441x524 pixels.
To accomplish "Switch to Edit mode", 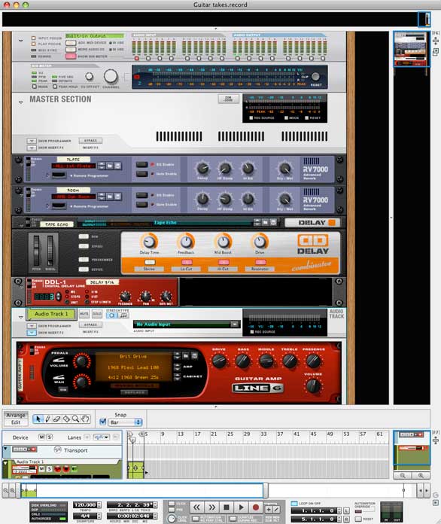I will (16, 422).
